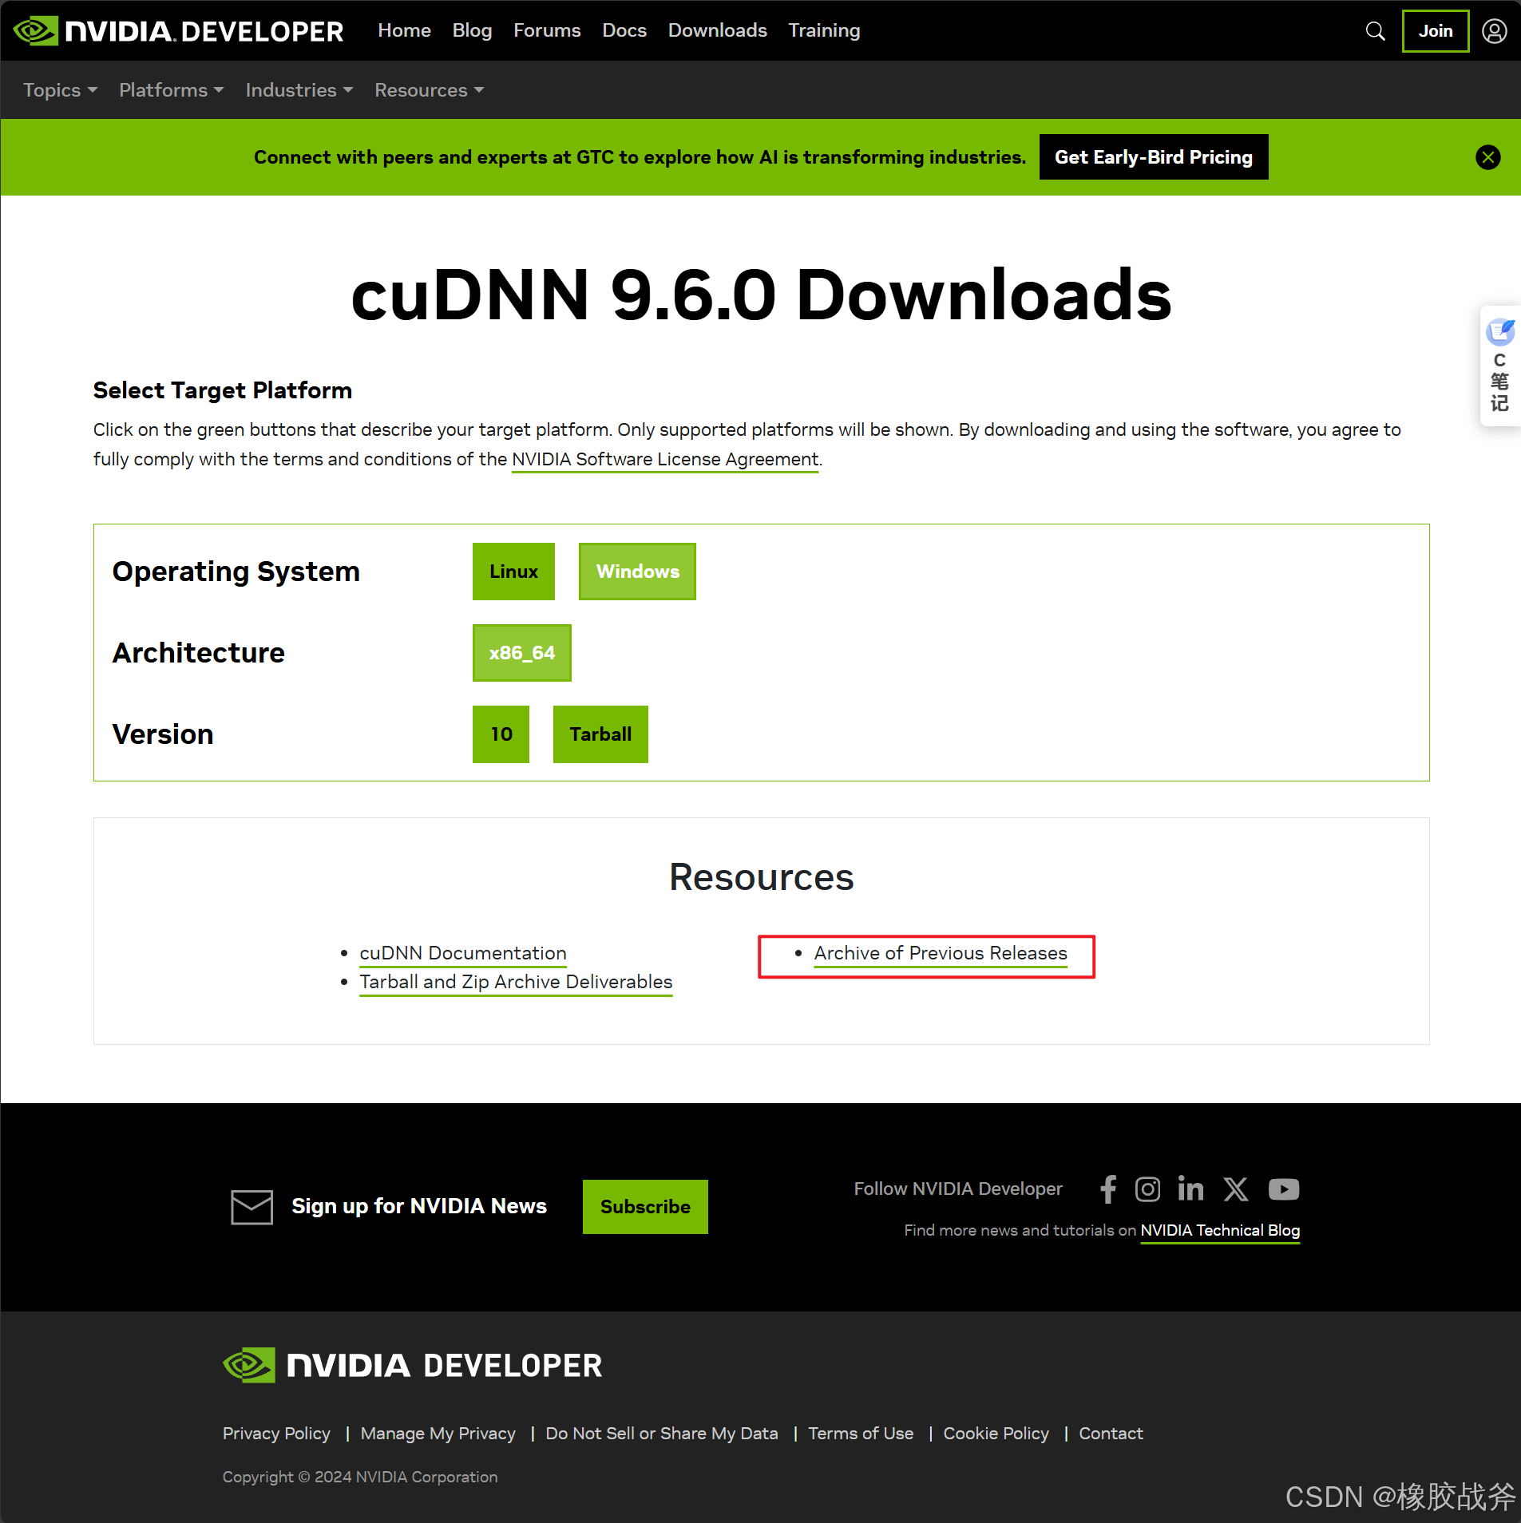This screenshot has width=1521, height=1523.
Task: Expand the Platforms dropdown menu
Action: coord(171,90)
